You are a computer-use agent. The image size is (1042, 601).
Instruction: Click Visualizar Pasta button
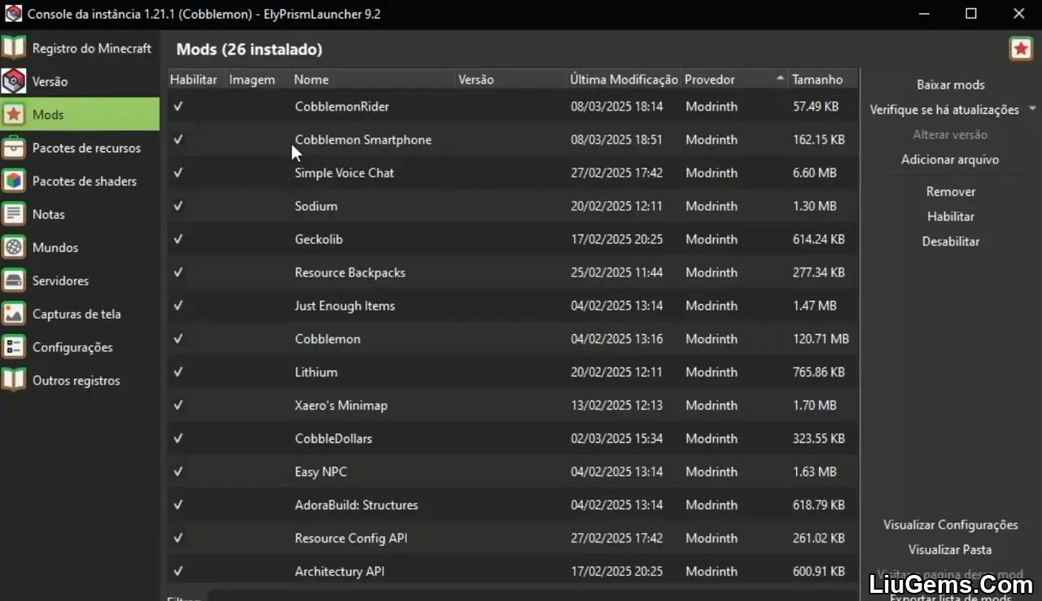(x=950, y=550)
